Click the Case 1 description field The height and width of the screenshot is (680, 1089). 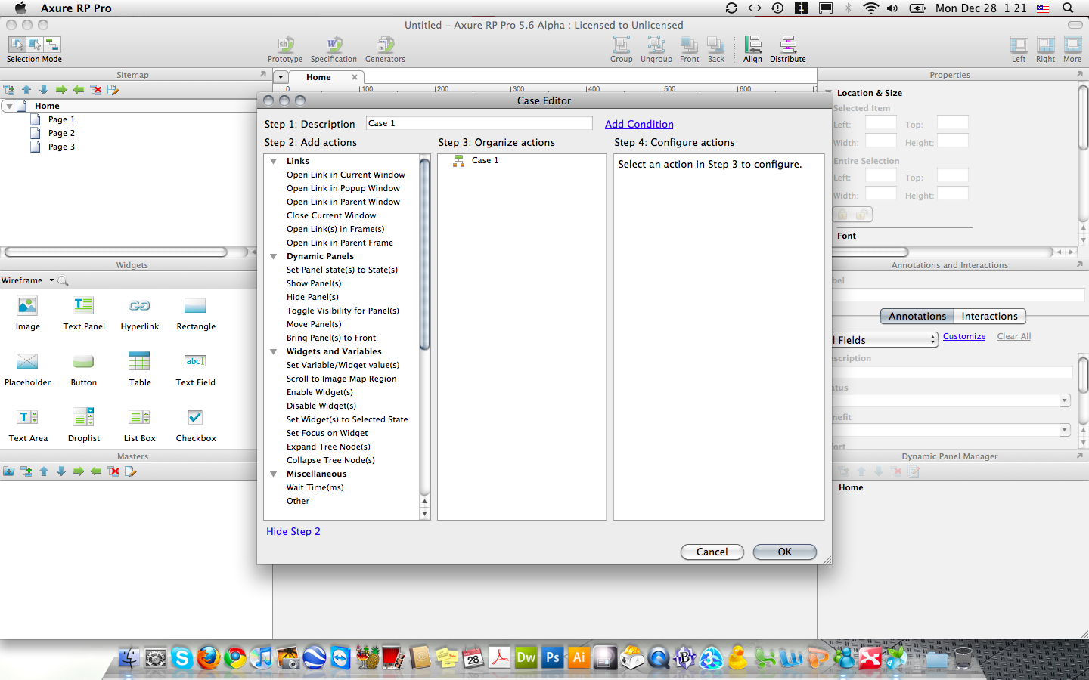[479, 123]
